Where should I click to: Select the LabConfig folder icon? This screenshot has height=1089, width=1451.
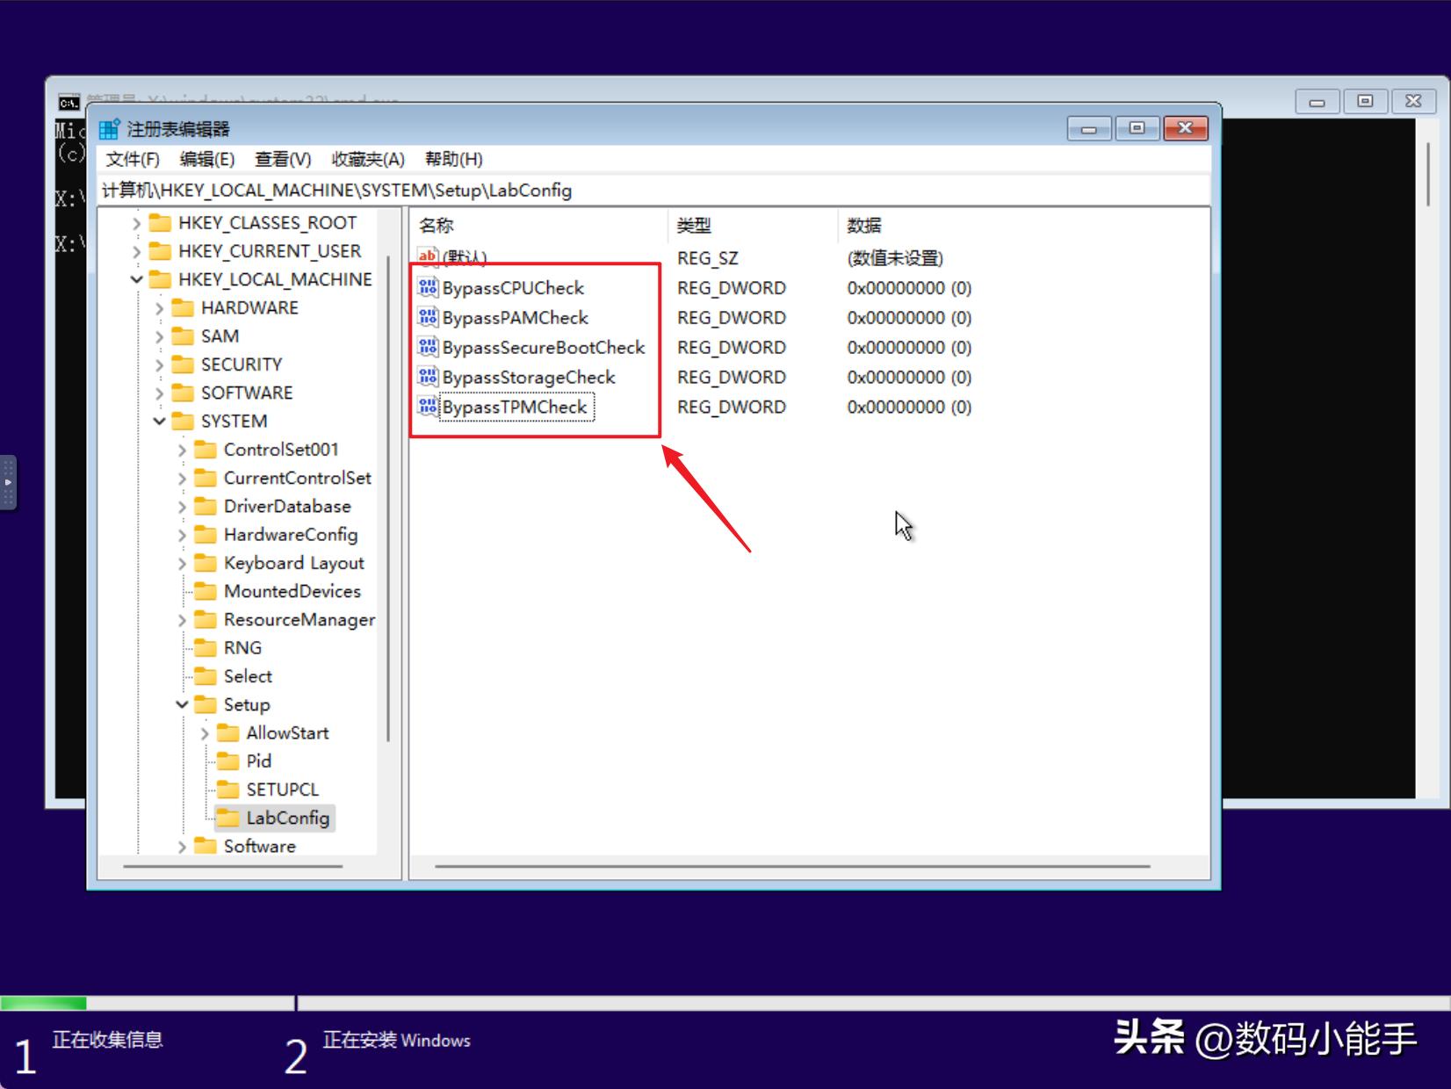click(228, 818)
